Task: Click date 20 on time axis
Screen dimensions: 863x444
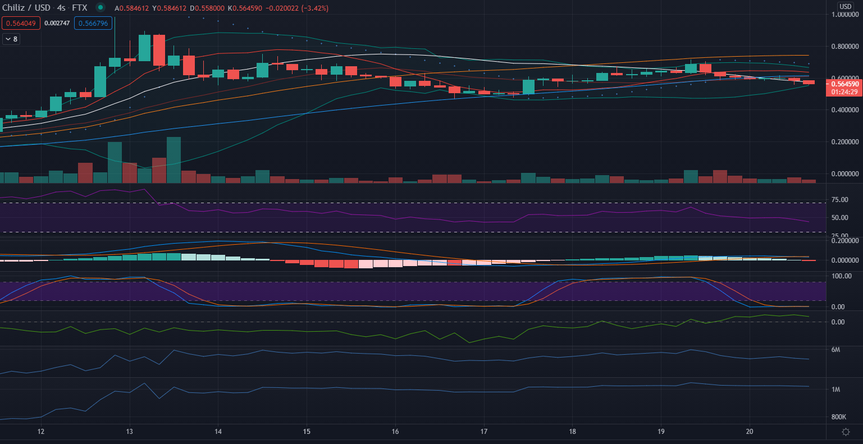Action: [x=749, y=432]
